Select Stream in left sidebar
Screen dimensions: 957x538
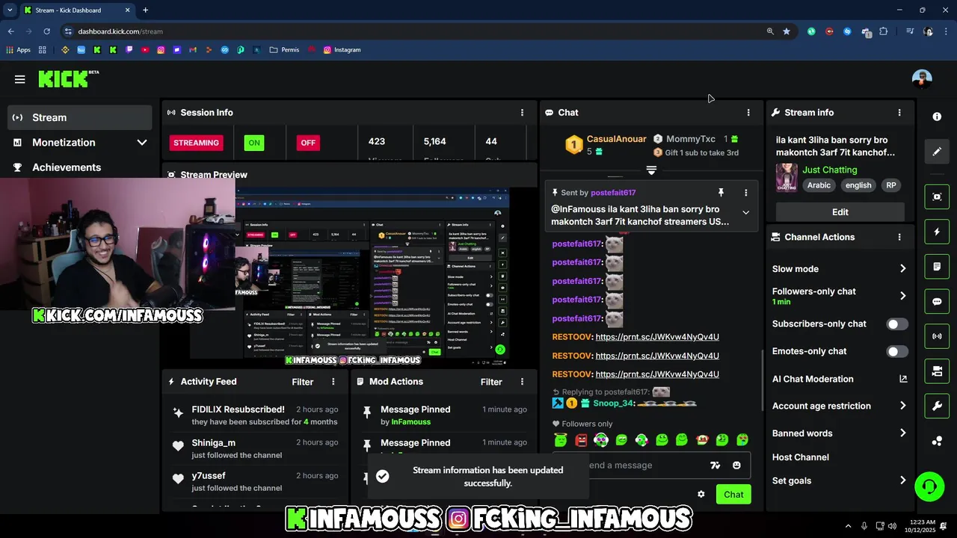80,117
